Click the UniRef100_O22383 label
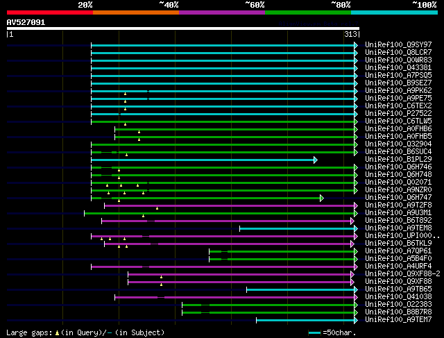 point(398,305)
